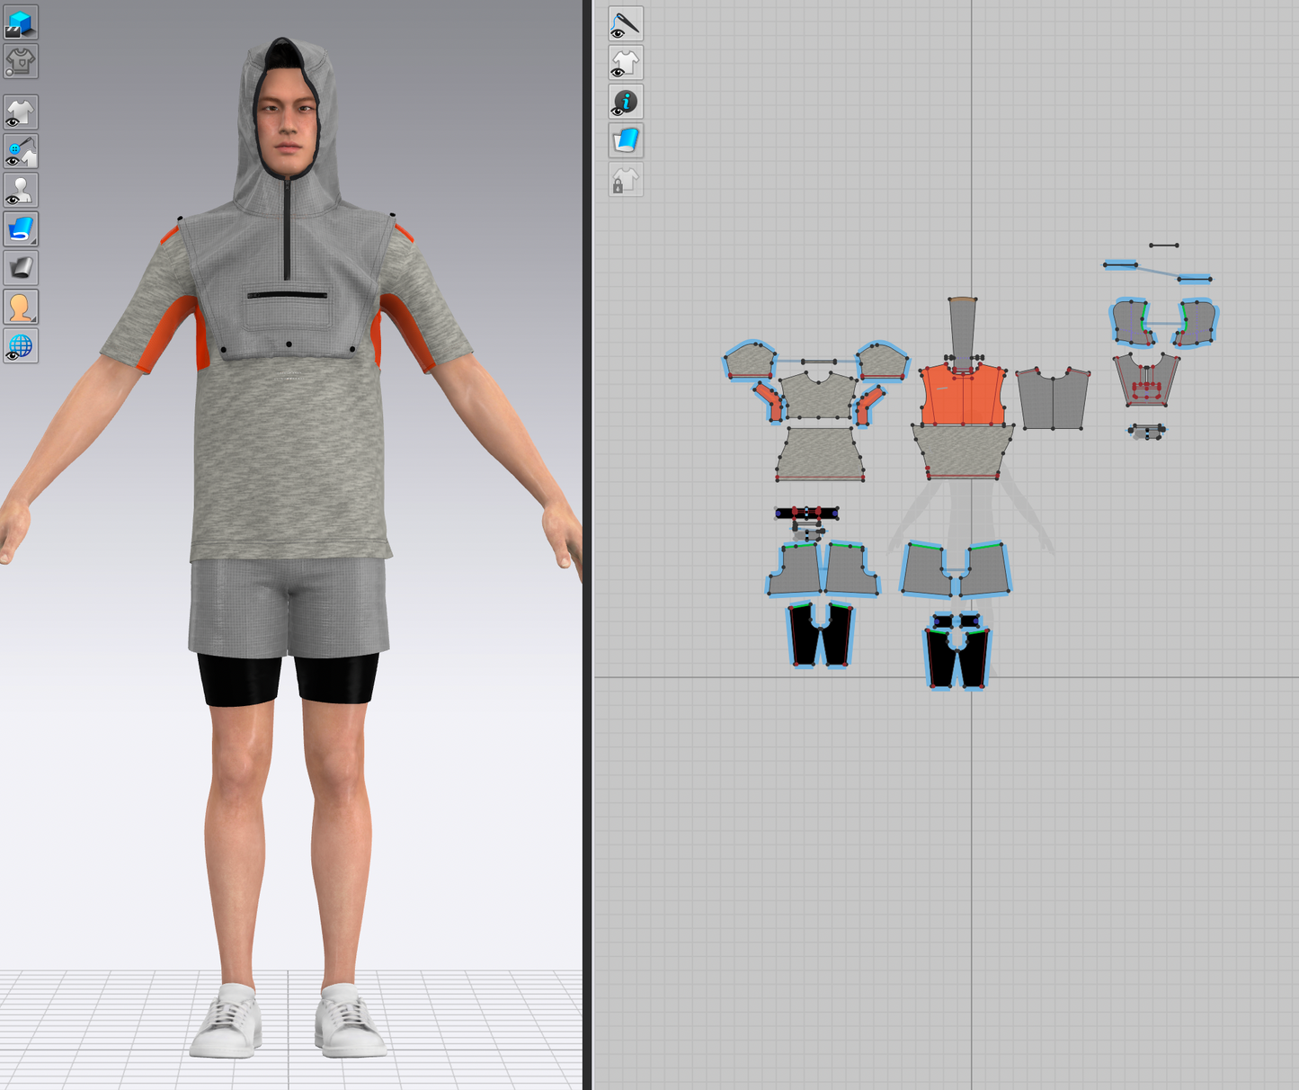Toggle 2D pattern shirt visibility
Screen dimensions: 1299x1090
tap(626, 63)
